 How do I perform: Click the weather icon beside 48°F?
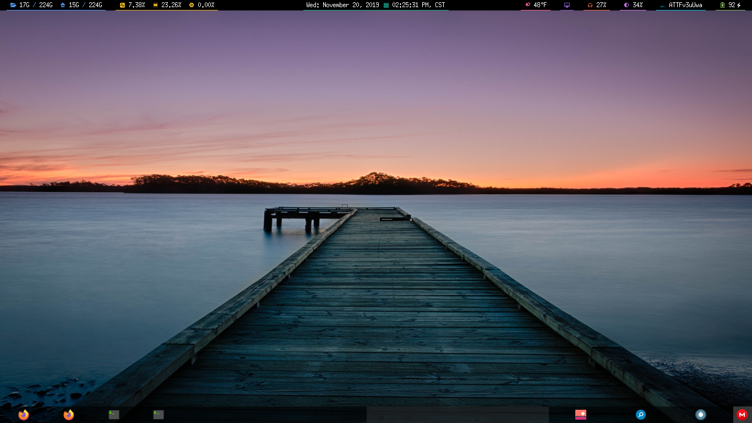pos(527,5)
